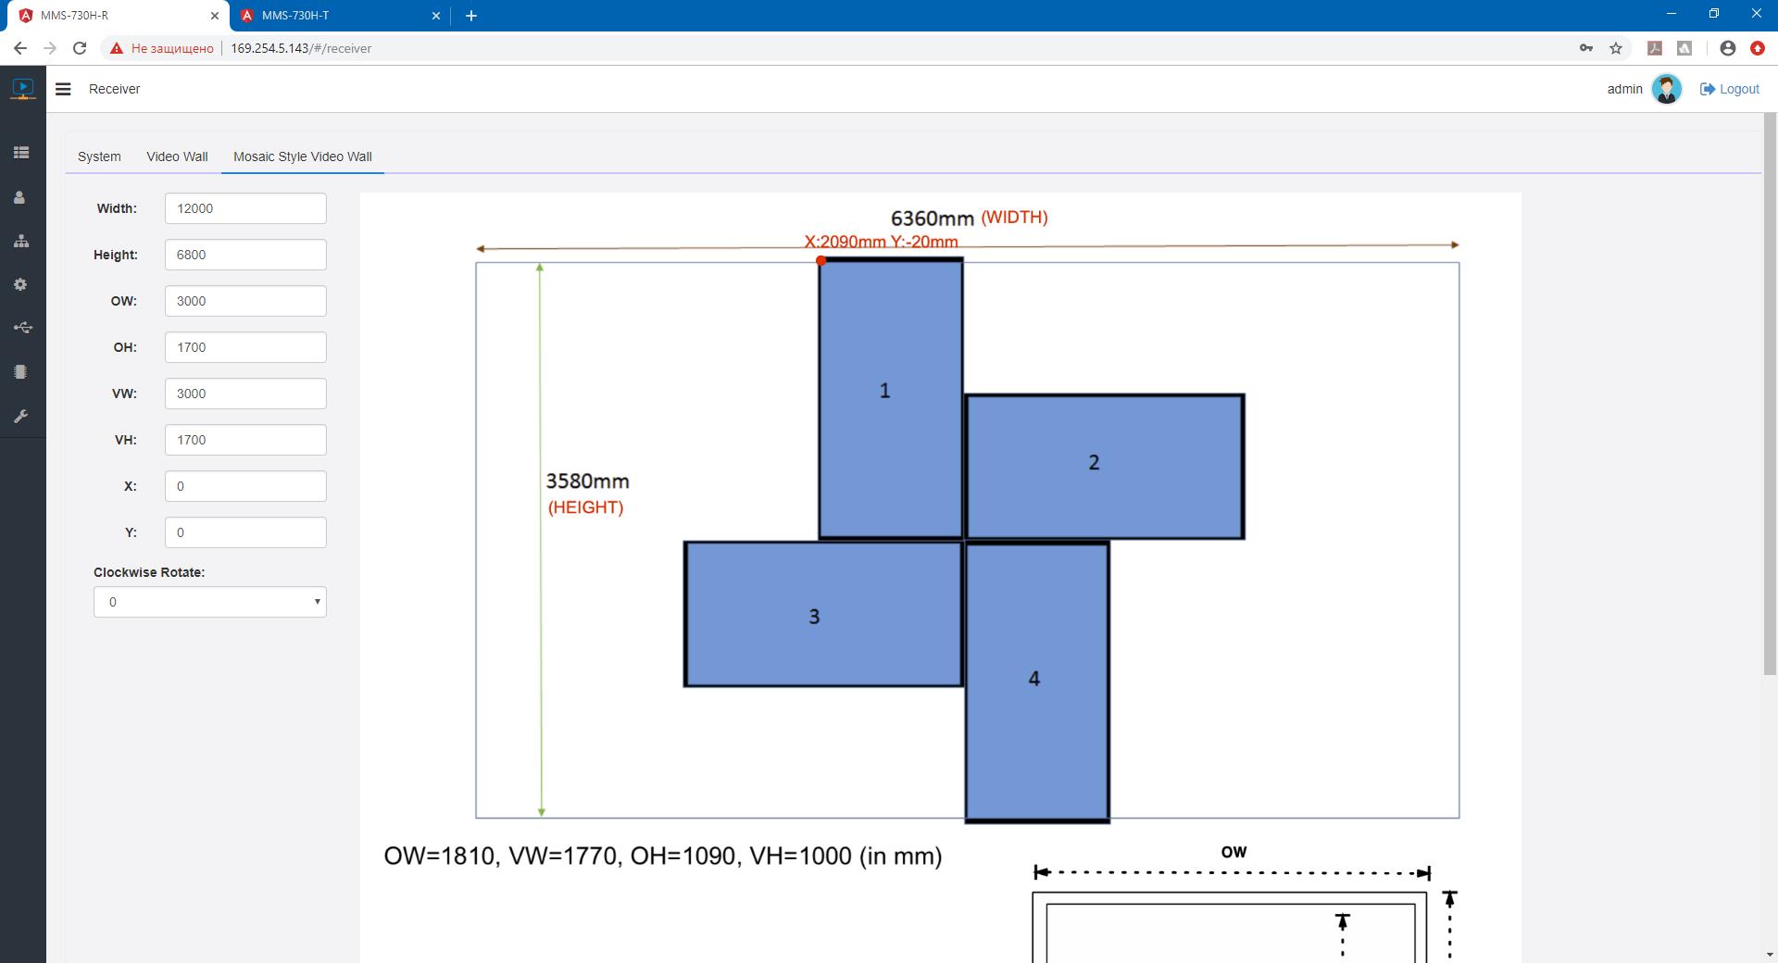Click the Y offset input field

pyautogui.click(x=245, y=532)
